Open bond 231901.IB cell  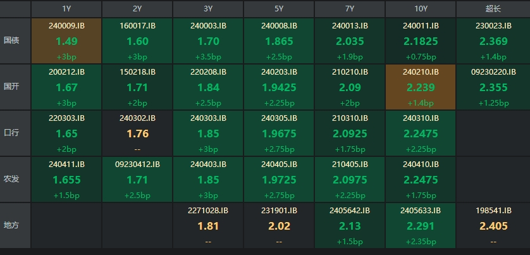point(279,225)
